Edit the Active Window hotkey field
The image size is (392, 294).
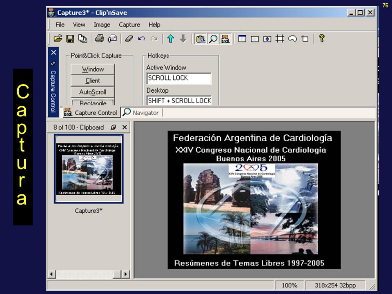(x=179, y=78)
